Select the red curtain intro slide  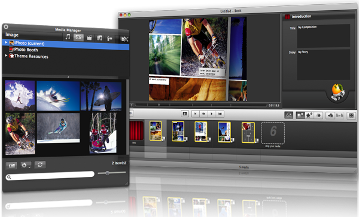coord(136,130)
